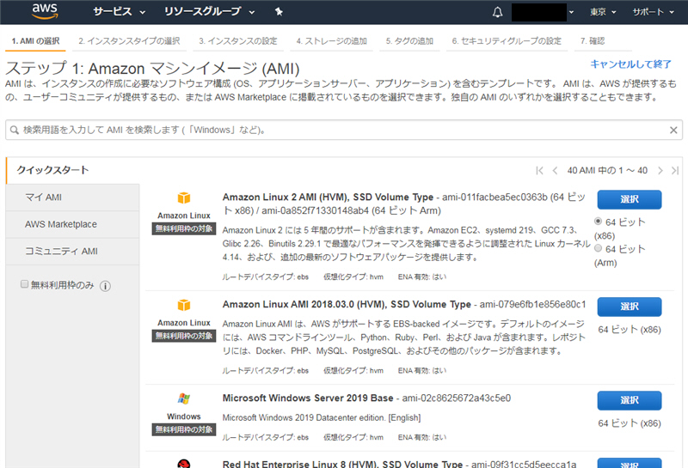Viewport: 688px width, 468px height.
Task: Click 選択 for Amazon Linux AMI 2018.03.0
Action: (630, 307)
